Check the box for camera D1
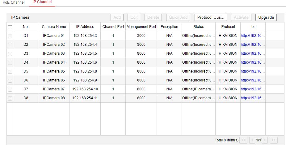This screenshot has height=150, width=286. click(x=10, y=36)
